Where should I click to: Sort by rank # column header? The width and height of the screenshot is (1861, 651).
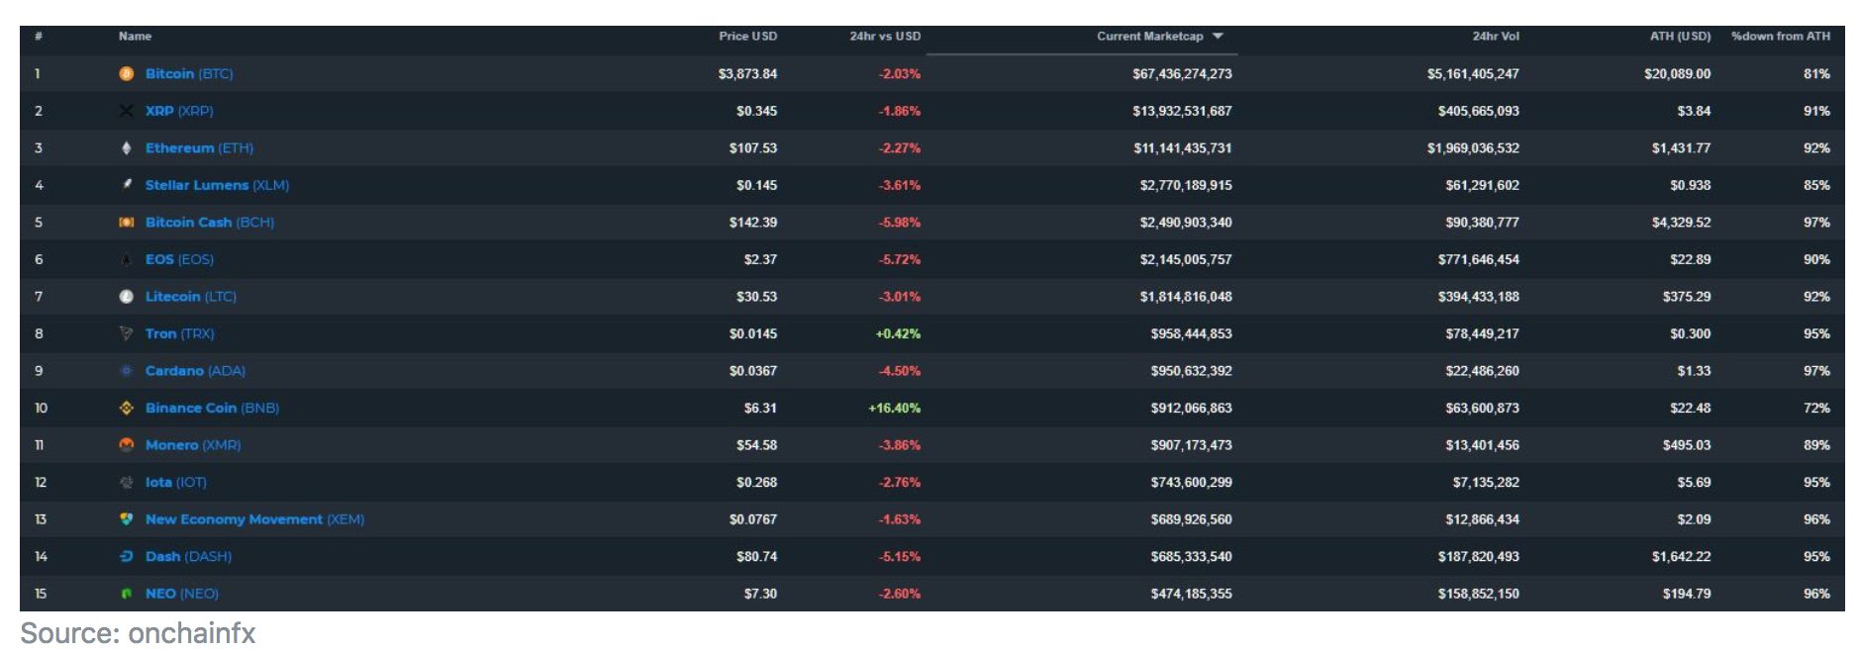(x=39, y=37)
